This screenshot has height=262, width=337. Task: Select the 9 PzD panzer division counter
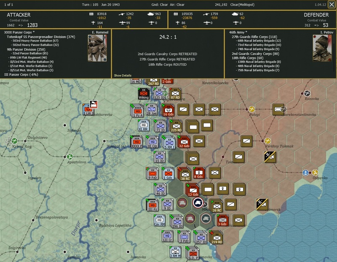[152, 173]
